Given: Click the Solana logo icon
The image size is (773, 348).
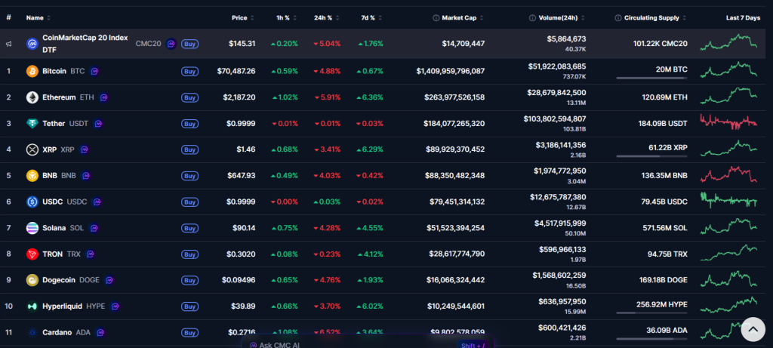Looking at the screenshot, I should coord(32,228).
